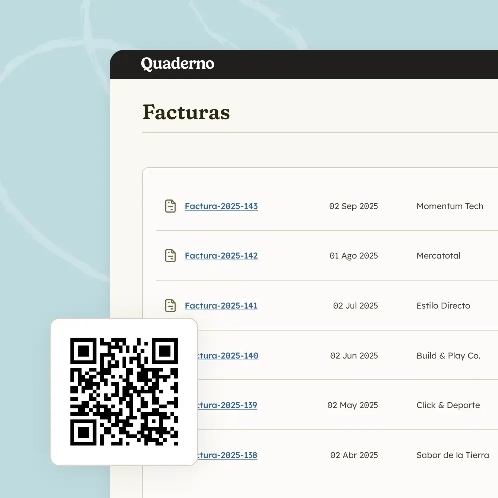Click the document icon beside Factura-2025-142
Image resolution: width=498 pixels, height=498 pixels.
coord(170,255)
